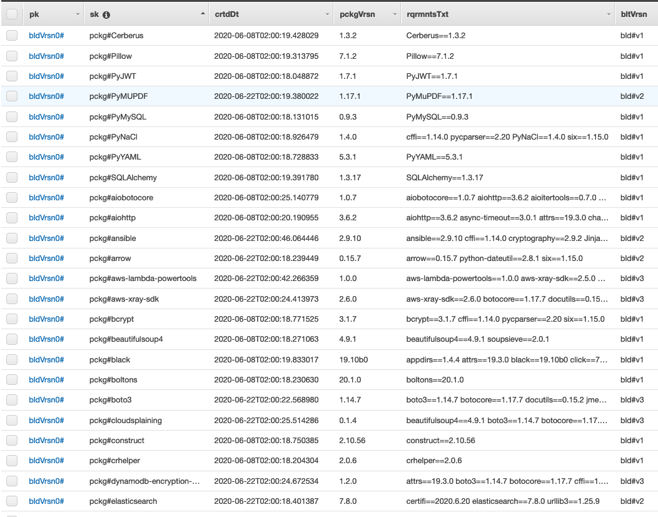Select the version cell 0.15.7
Image resolution: width=658 pixels, height=517 pixels.
350,258
